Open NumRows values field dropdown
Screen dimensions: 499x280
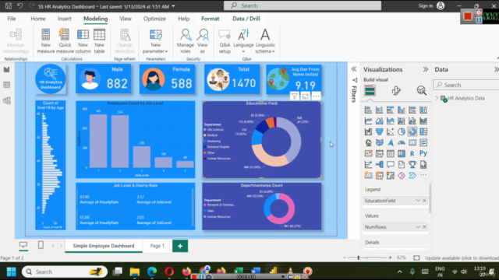418,227
